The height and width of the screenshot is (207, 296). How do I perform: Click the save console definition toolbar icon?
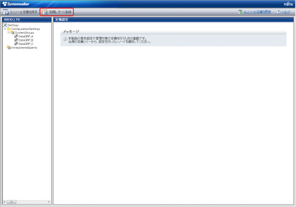point(5,12)
